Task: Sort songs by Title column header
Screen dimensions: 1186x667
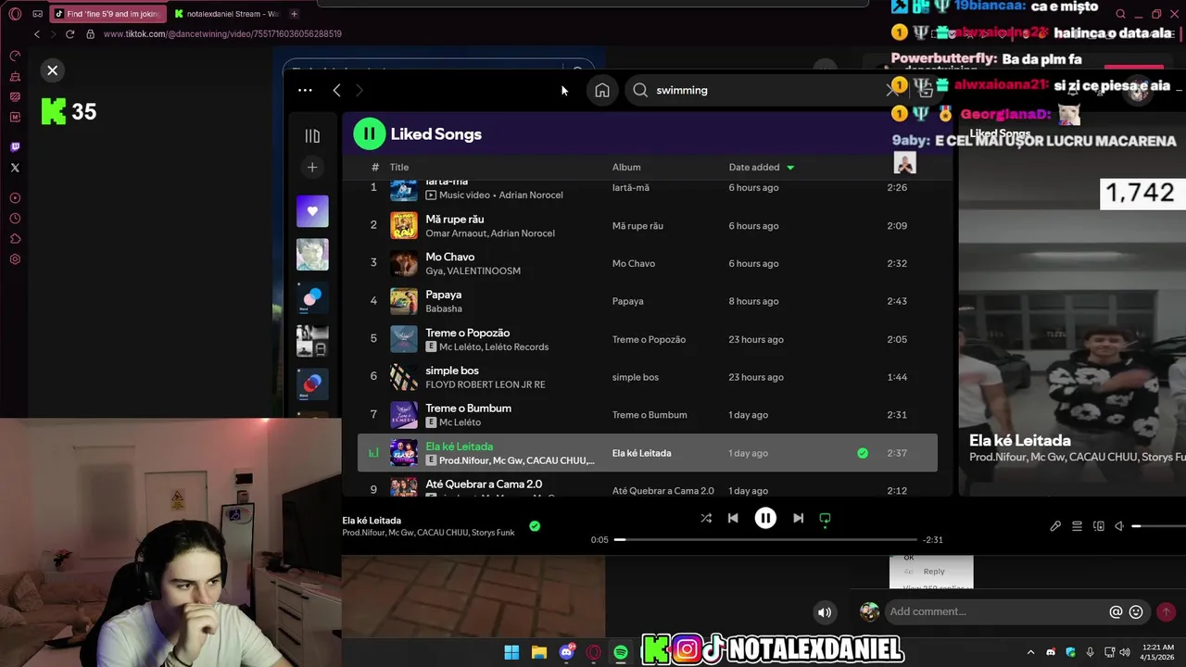Action: click(399, 168)
